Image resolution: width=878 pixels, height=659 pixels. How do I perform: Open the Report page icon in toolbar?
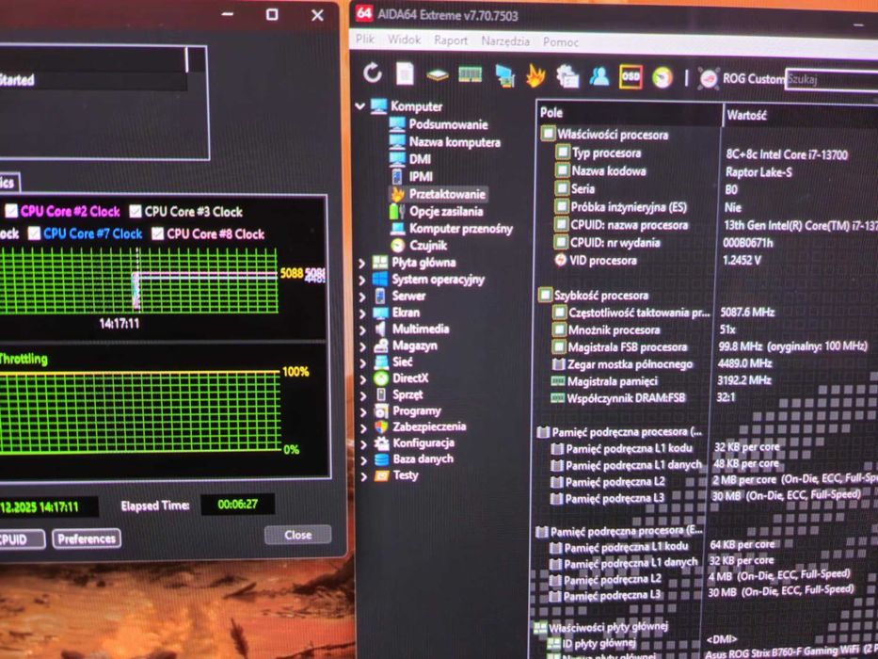point(405,74)
